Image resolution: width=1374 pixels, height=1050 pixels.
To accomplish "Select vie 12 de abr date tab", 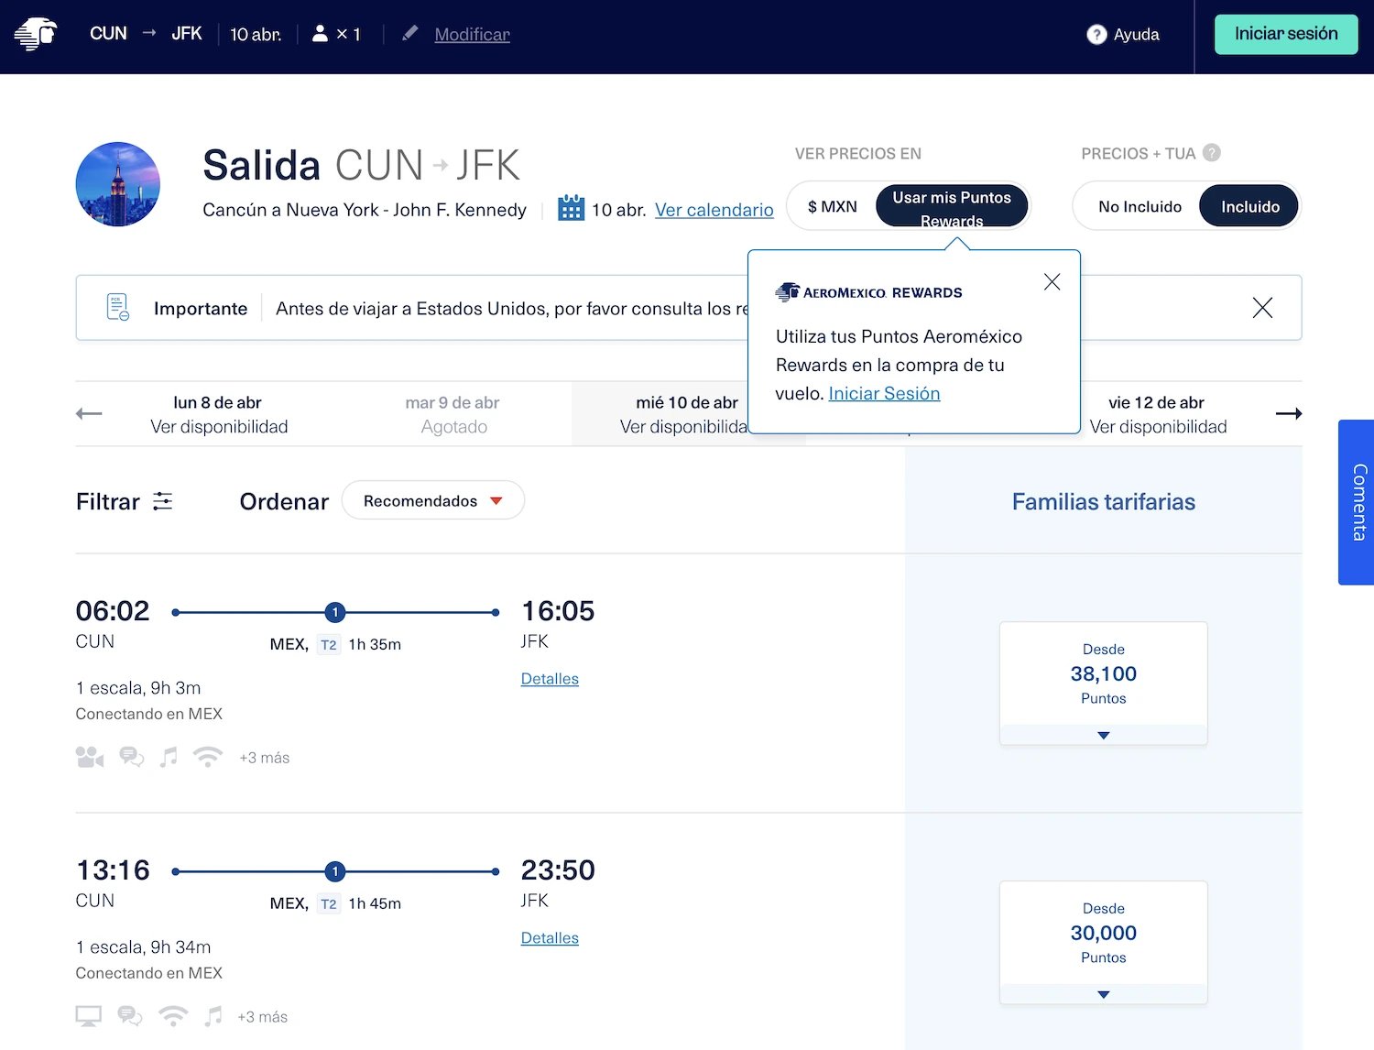I will click(x=1157, y=414).
